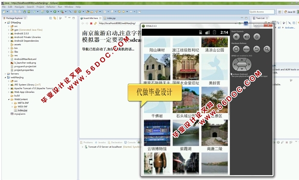
Task: Open the Navigate menu
Action: (20, 7)
